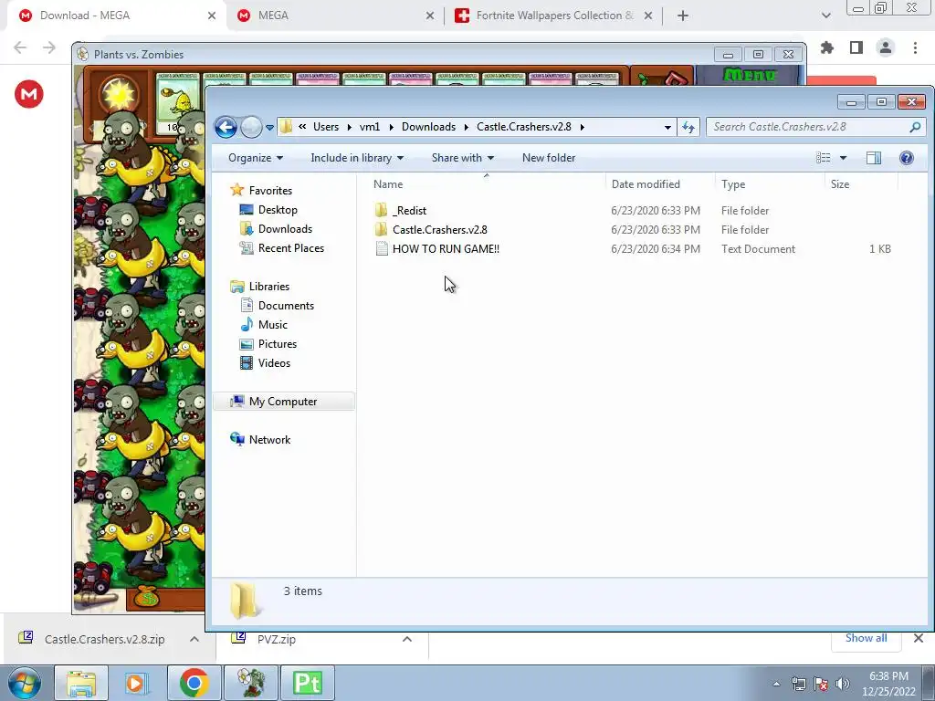
Task: Click the HOW TO RUN GAME!! document icon
Action: point(381,248)
